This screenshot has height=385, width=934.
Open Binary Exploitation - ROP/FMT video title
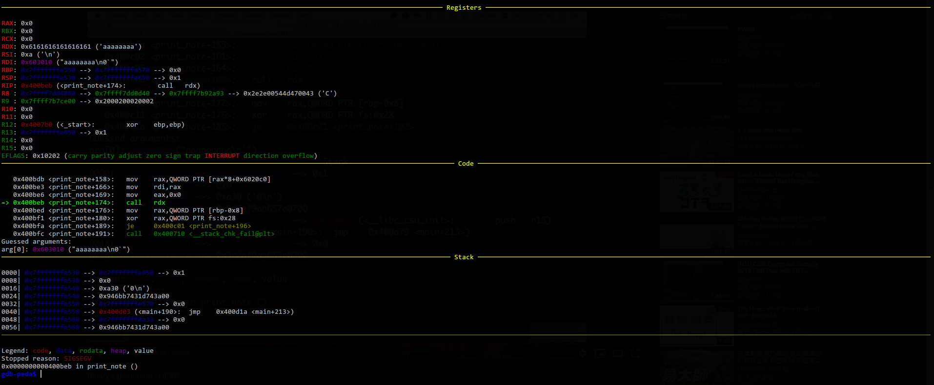pyautogui.click(x=779, y=85)
